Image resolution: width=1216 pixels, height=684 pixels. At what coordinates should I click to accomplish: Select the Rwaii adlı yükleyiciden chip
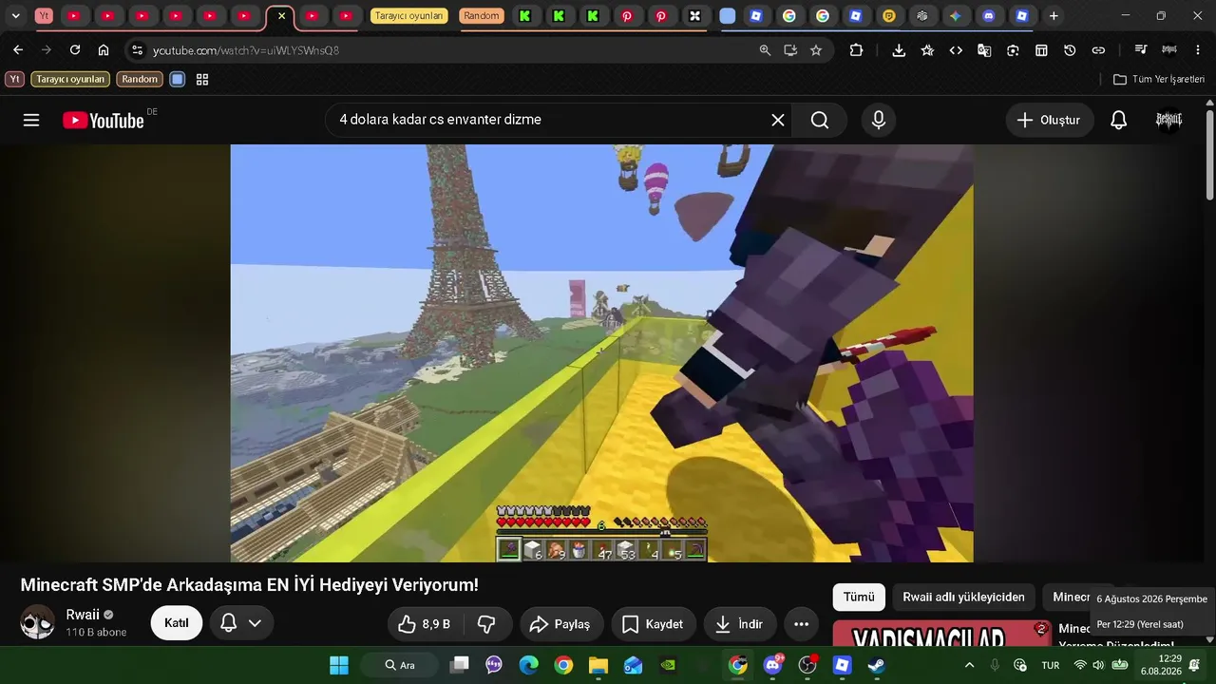pos(963,597)
